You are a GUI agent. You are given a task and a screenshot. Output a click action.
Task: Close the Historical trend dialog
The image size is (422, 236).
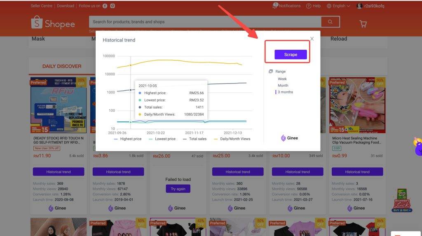(312, 39)
